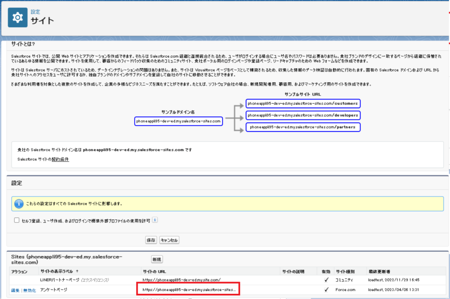Screen dimensions: 450x299
Task: Click the small info icon beside self-registration checkbox
Action: [x=155, y=220]
